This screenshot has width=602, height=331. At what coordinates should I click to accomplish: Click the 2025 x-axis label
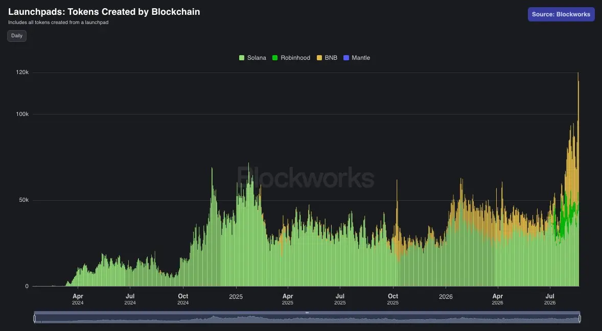coord(236,296)
